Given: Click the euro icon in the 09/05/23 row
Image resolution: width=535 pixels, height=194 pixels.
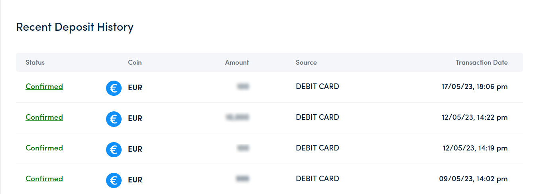Looking at the screenshot, I should [114, 180].
